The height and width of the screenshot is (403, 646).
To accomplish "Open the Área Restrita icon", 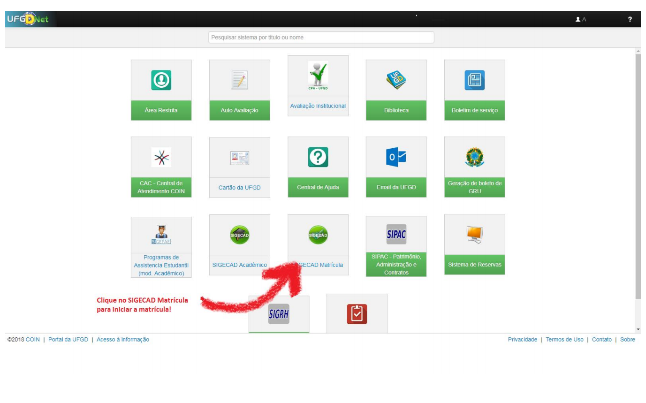I will click(x=161, y=80).
